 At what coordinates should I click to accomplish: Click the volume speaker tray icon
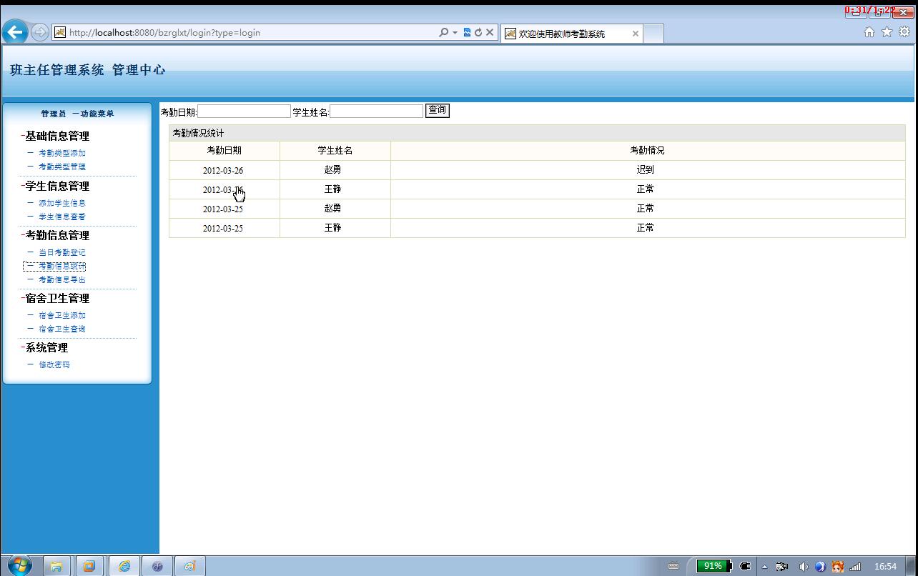(x=803, y=567)
